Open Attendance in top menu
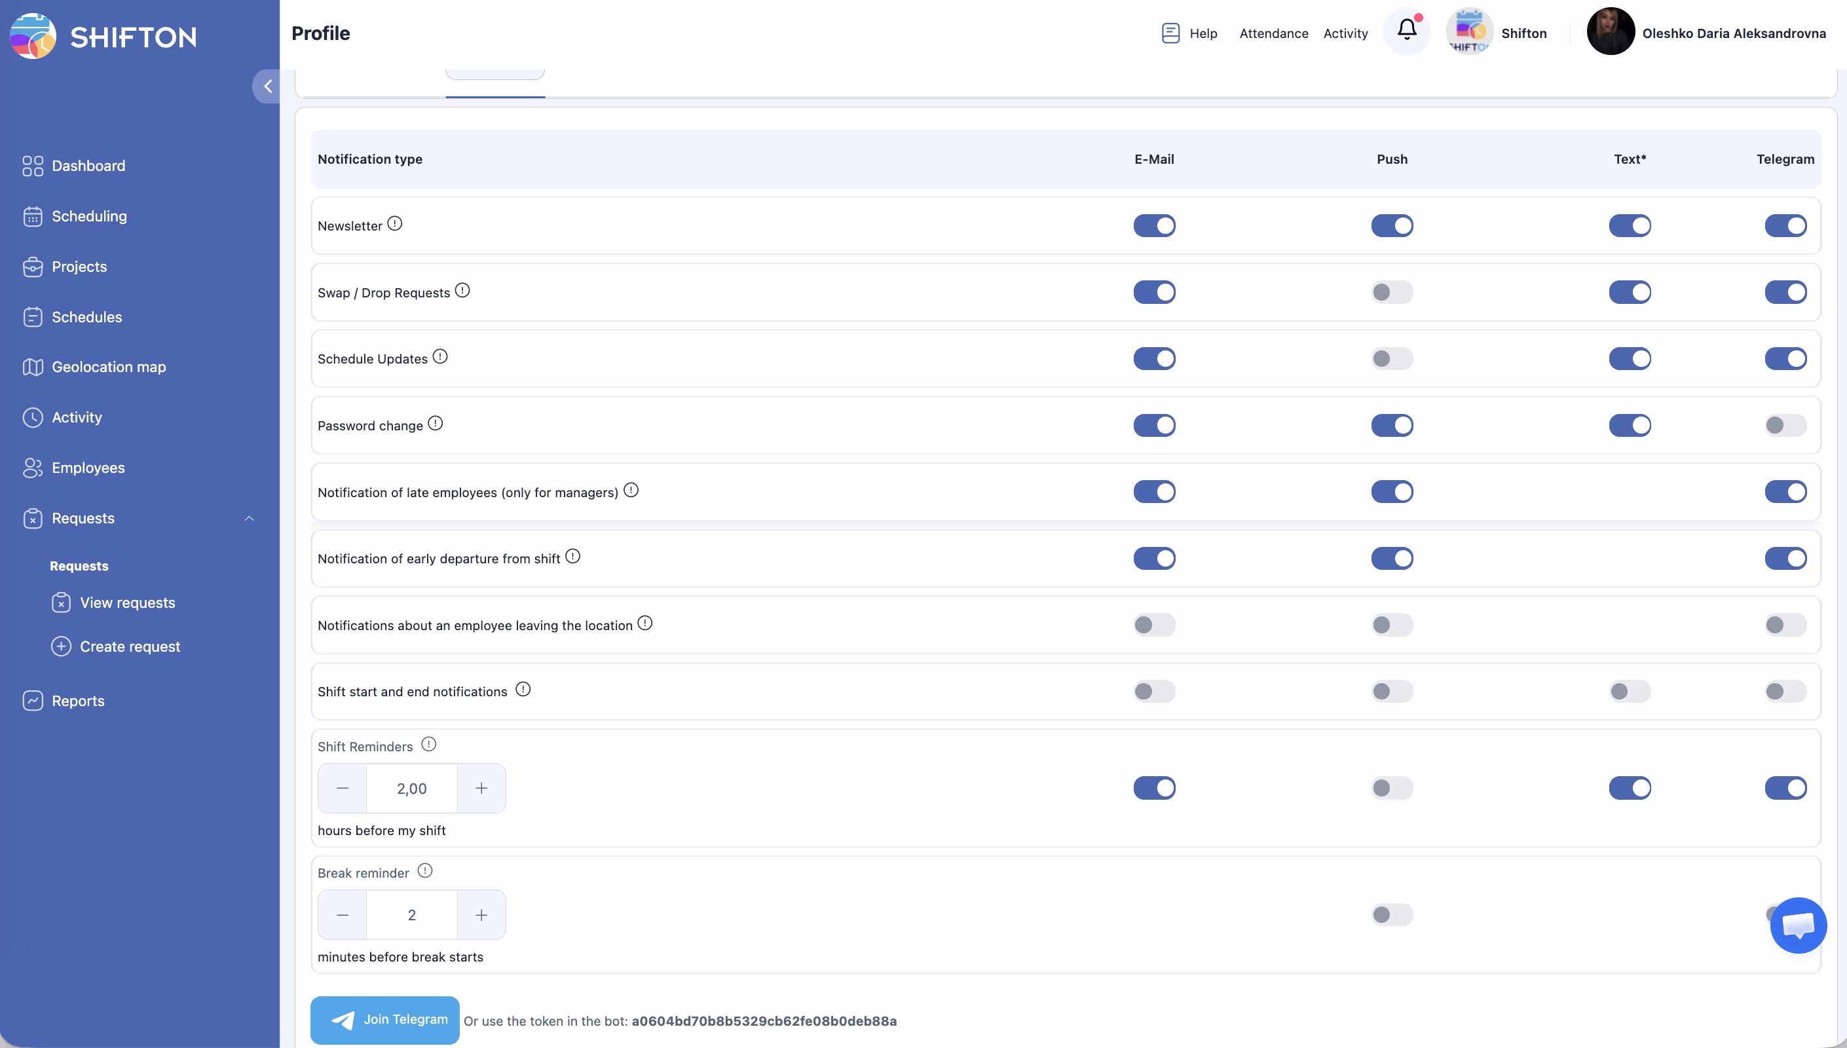This screenshot has height=1048, width=1847. (x=1273, y=33)
